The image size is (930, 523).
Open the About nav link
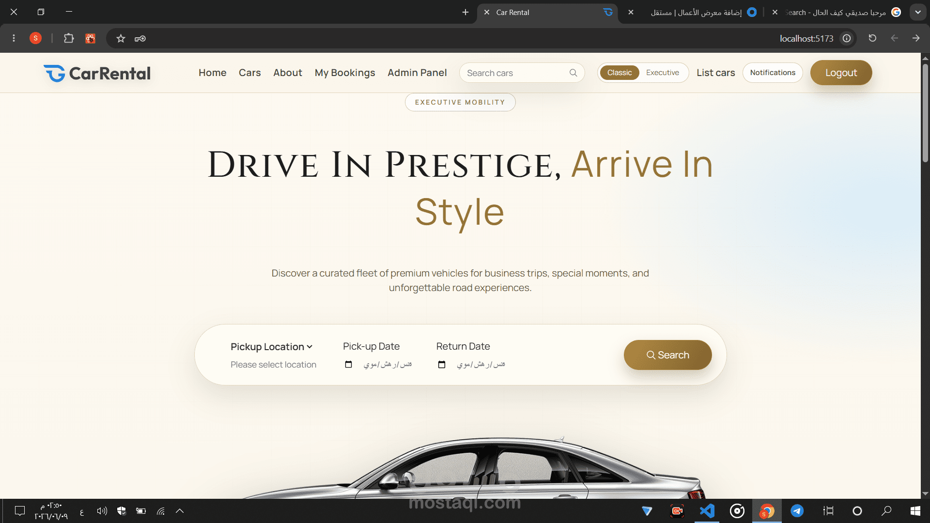[288, 73]
